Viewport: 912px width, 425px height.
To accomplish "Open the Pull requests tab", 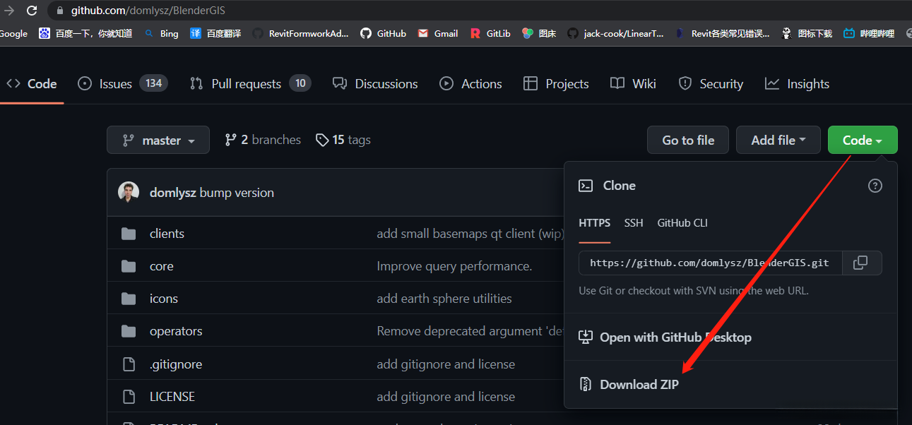I will [246, 84].
